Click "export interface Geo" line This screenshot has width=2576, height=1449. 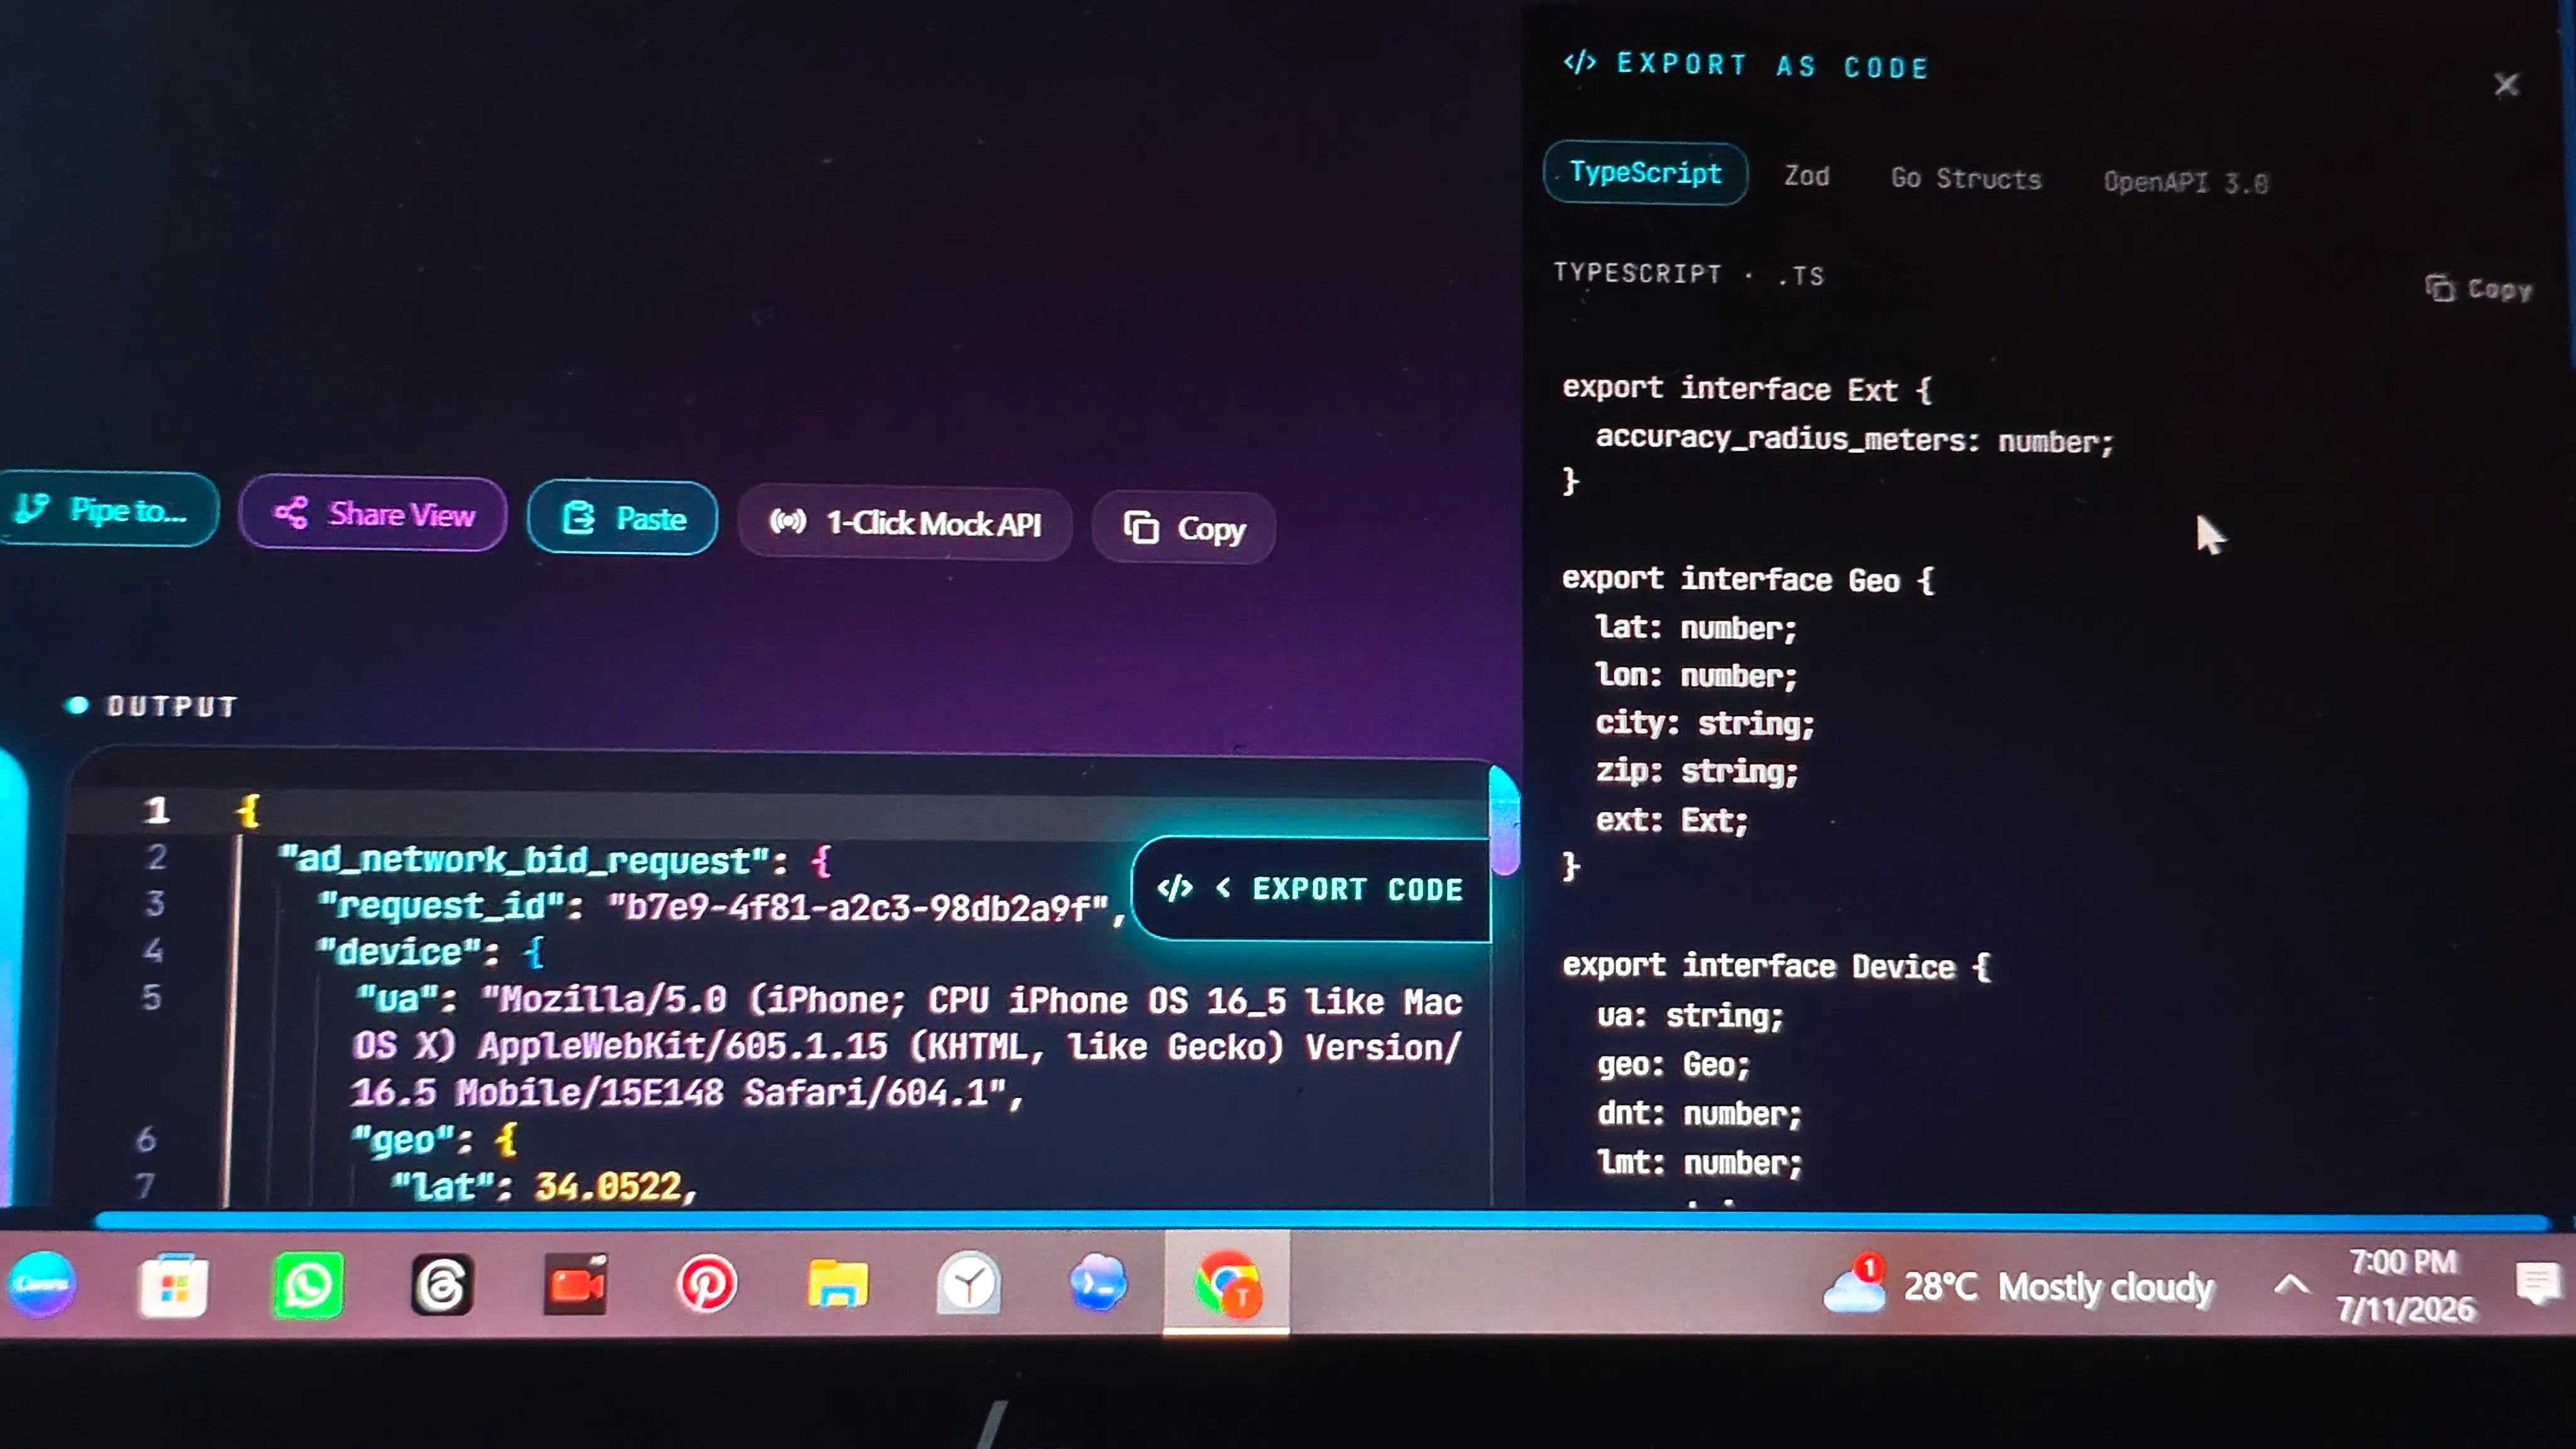tap(1748, 580)
